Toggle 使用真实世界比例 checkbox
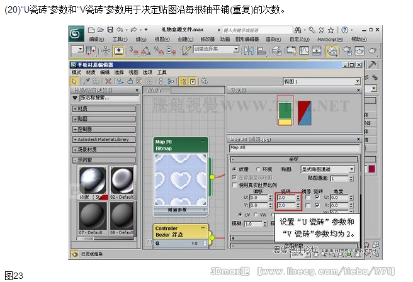This screenshot has height=282, width=413. click(234, 185)
